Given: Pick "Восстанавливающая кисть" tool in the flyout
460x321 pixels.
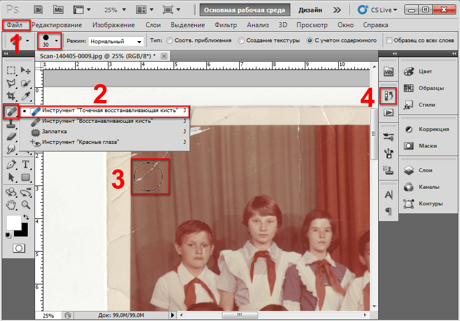Looking at the screenshot, I should (x=104, y=121).
